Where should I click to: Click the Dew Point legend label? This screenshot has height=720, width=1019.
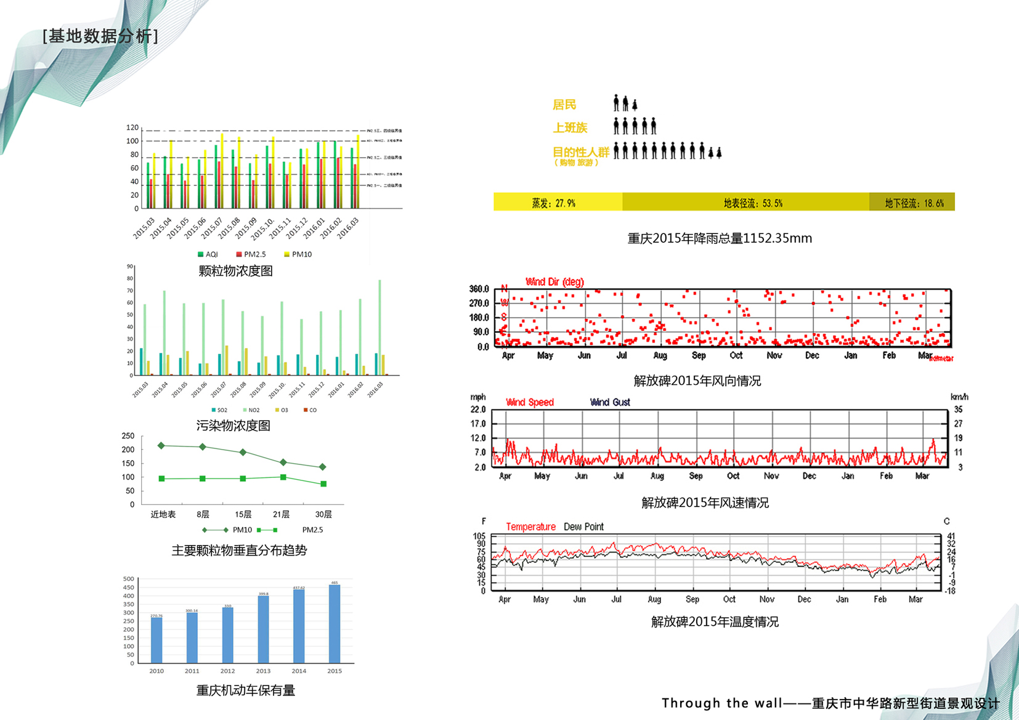583,527
